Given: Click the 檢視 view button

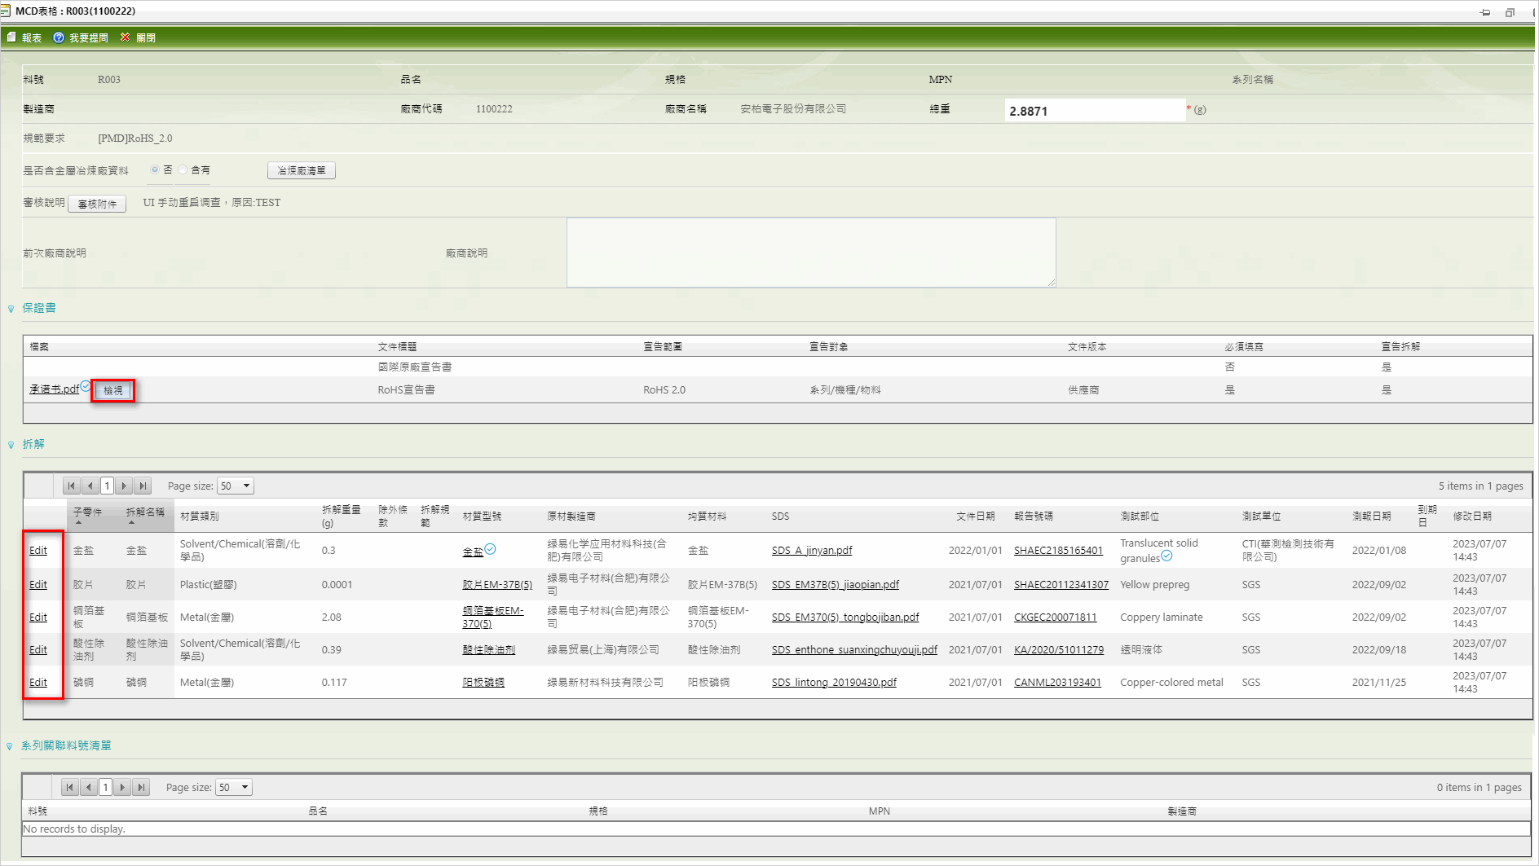Looking at the screenshot, I should (x=112, y=391).
